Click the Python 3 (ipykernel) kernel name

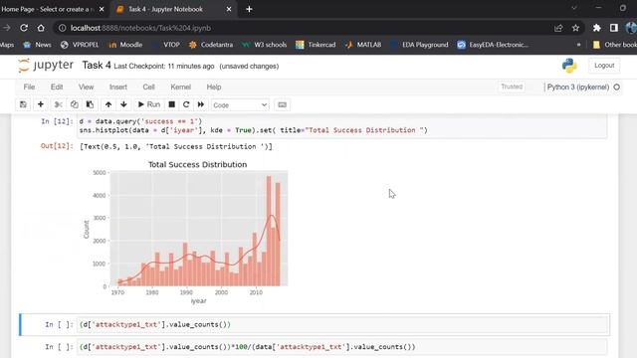(x=577, y=87)
